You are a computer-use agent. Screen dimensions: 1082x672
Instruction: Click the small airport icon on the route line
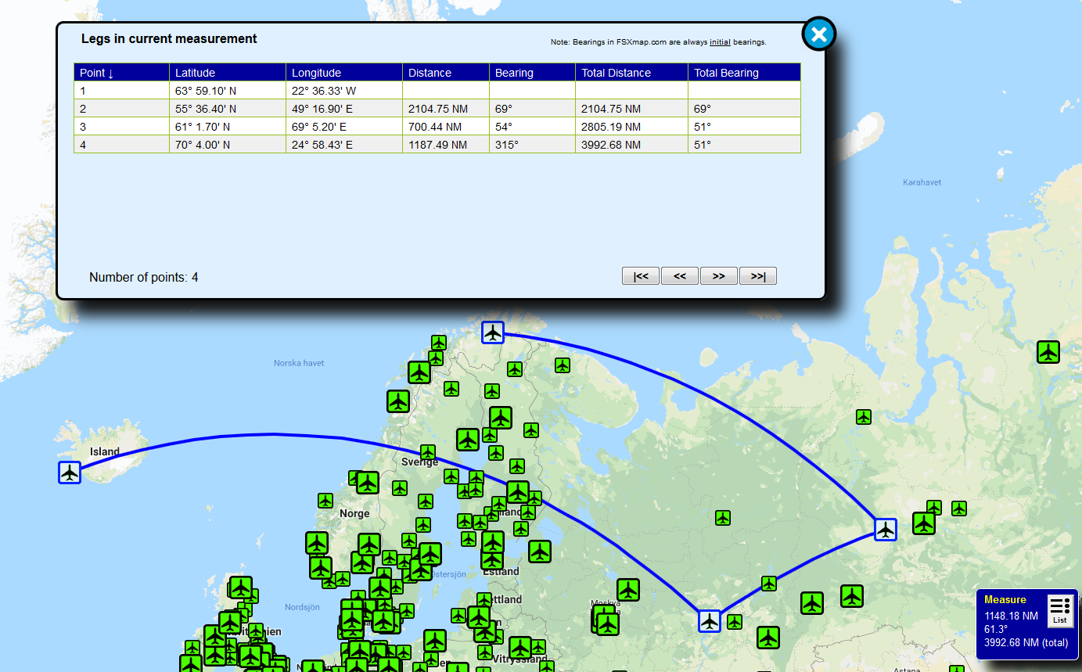[x=769, y=584]
